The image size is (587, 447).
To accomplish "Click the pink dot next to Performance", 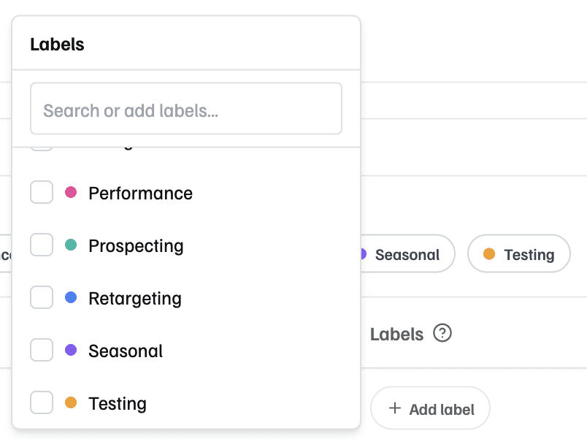I will 71,193.
